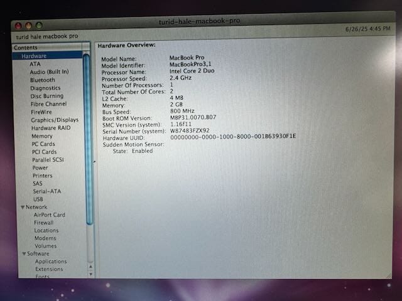
Task: Click the Hardware Overview heading
Action: pyautogui.click(x=126, y=45)
